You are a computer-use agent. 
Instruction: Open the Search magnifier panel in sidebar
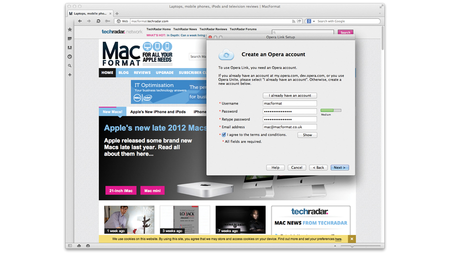(x=69, y=65)
